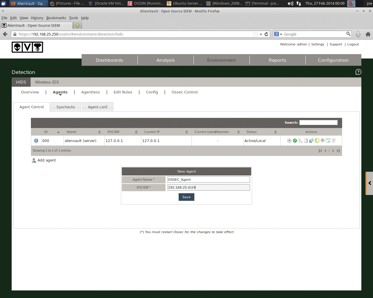
Task: Go to first page of agents table
Action: (320, 151)
